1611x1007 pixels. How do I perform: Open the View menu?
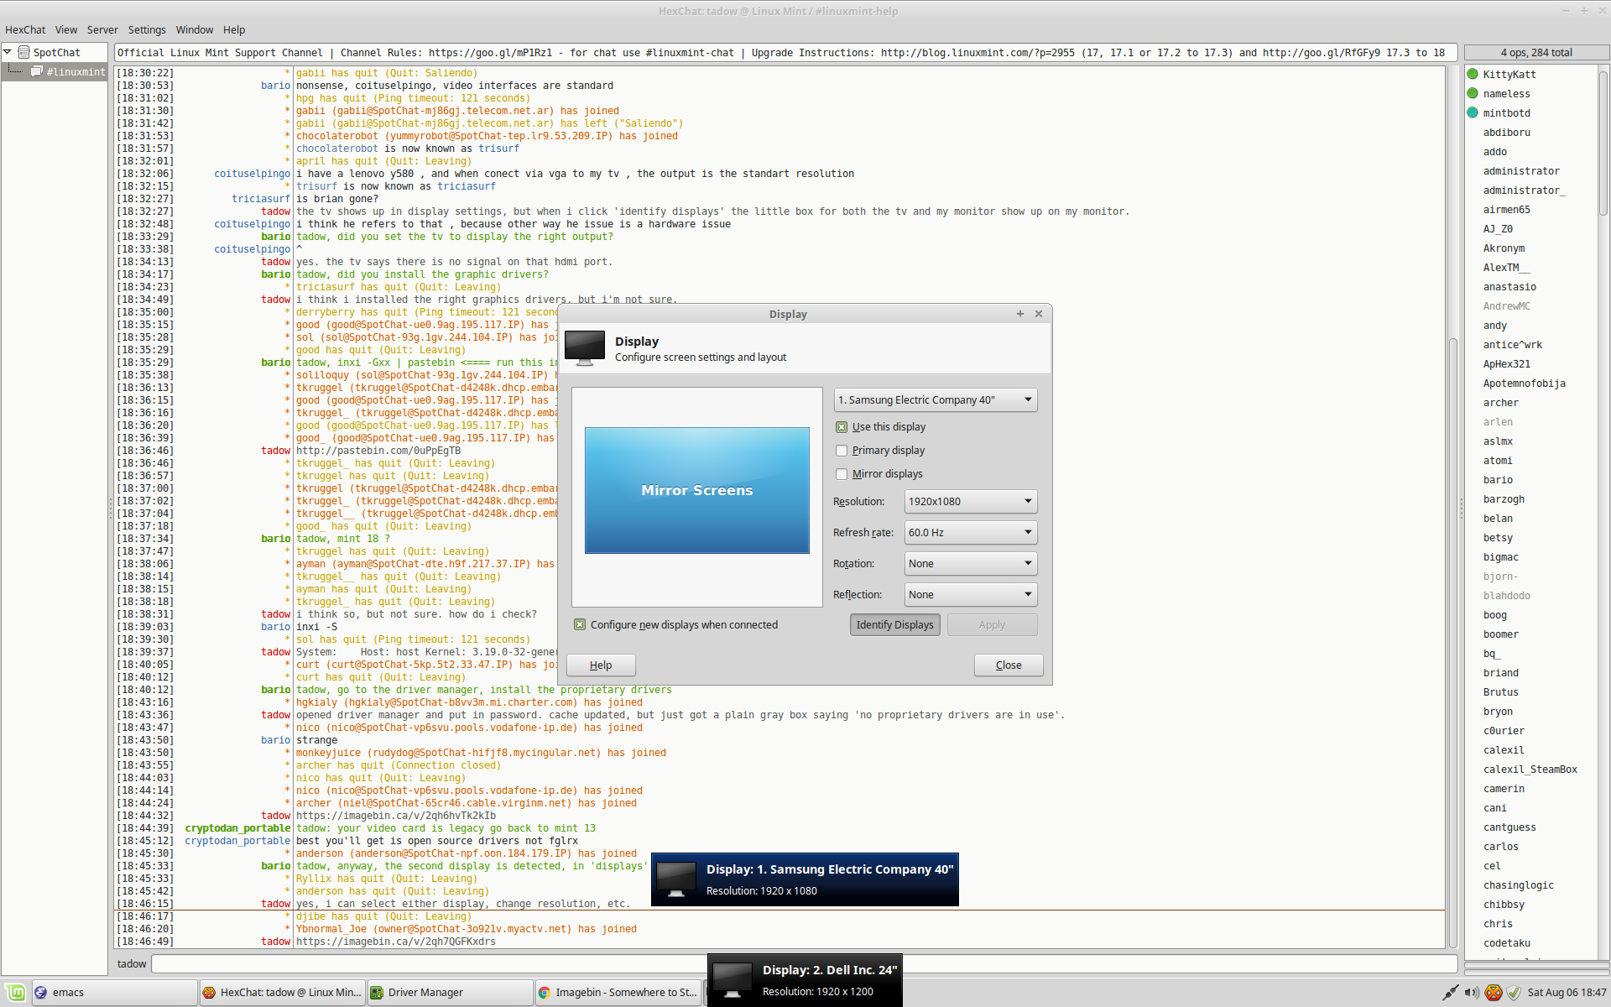tap(66, 29)
